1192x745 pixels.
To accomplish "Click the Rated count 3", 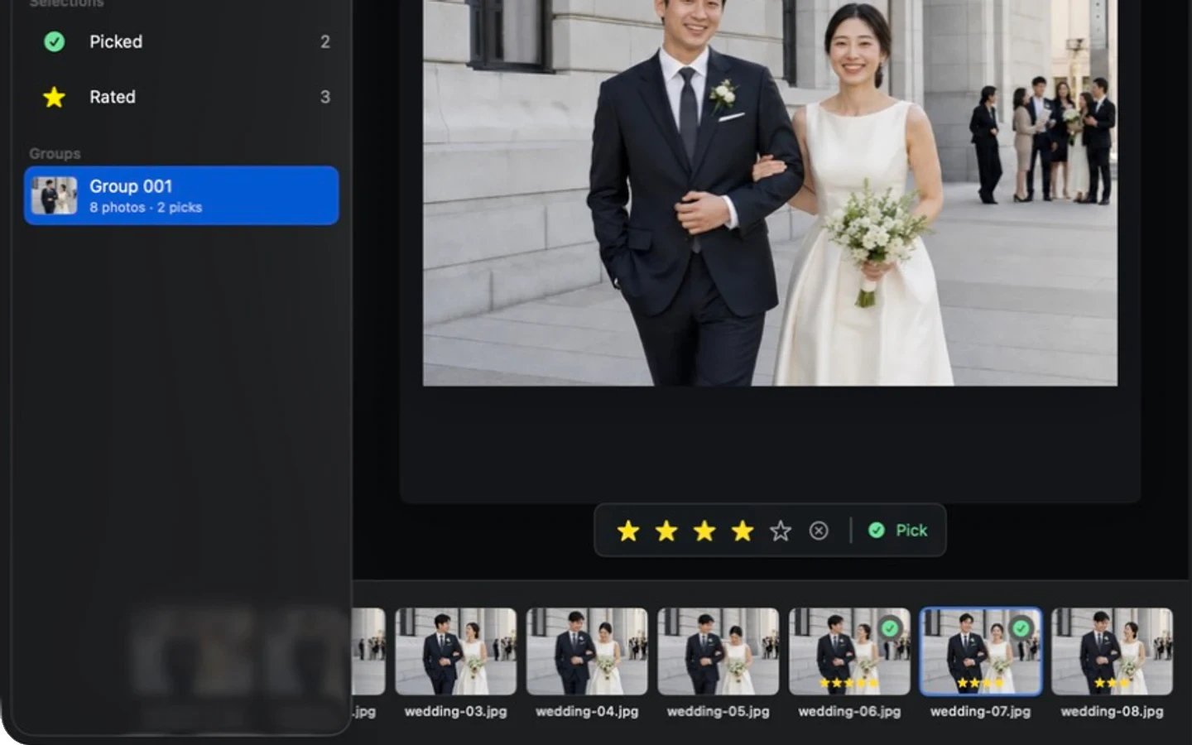I will pyautogui.click(x=325, y=97).
